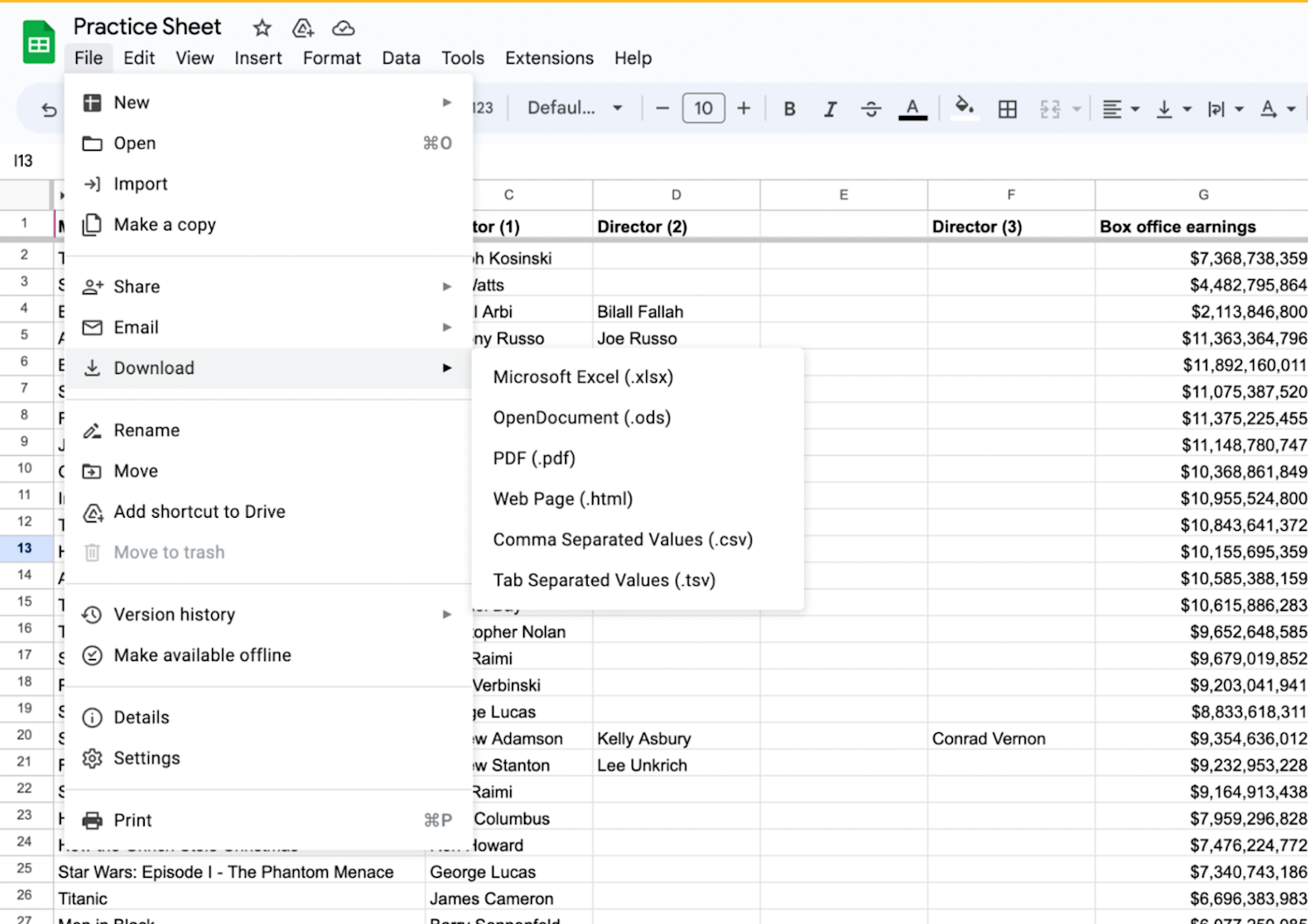Open the Tools menu
Viewport: 1308px width, 924px height.
(462, 58)
